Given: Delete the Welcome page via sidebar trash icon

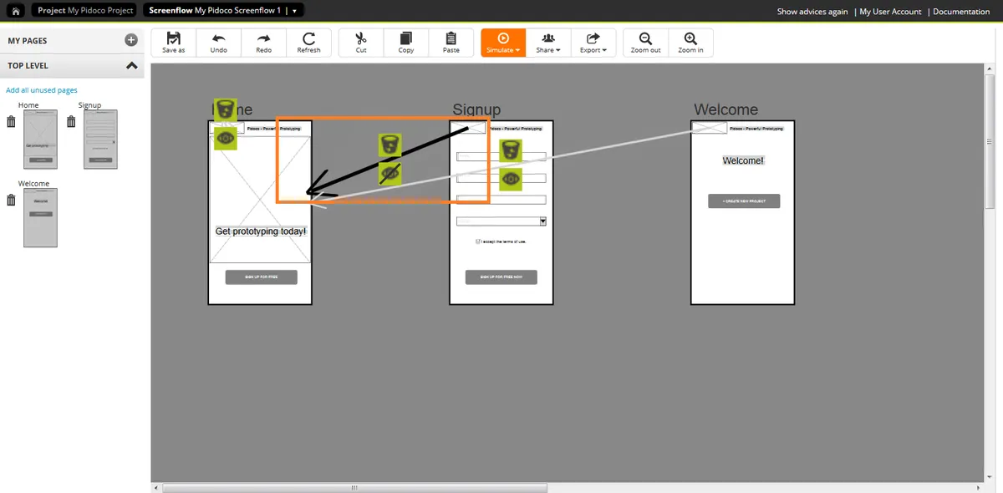Looking at the screenshot, I should click(x=11, y=201).
